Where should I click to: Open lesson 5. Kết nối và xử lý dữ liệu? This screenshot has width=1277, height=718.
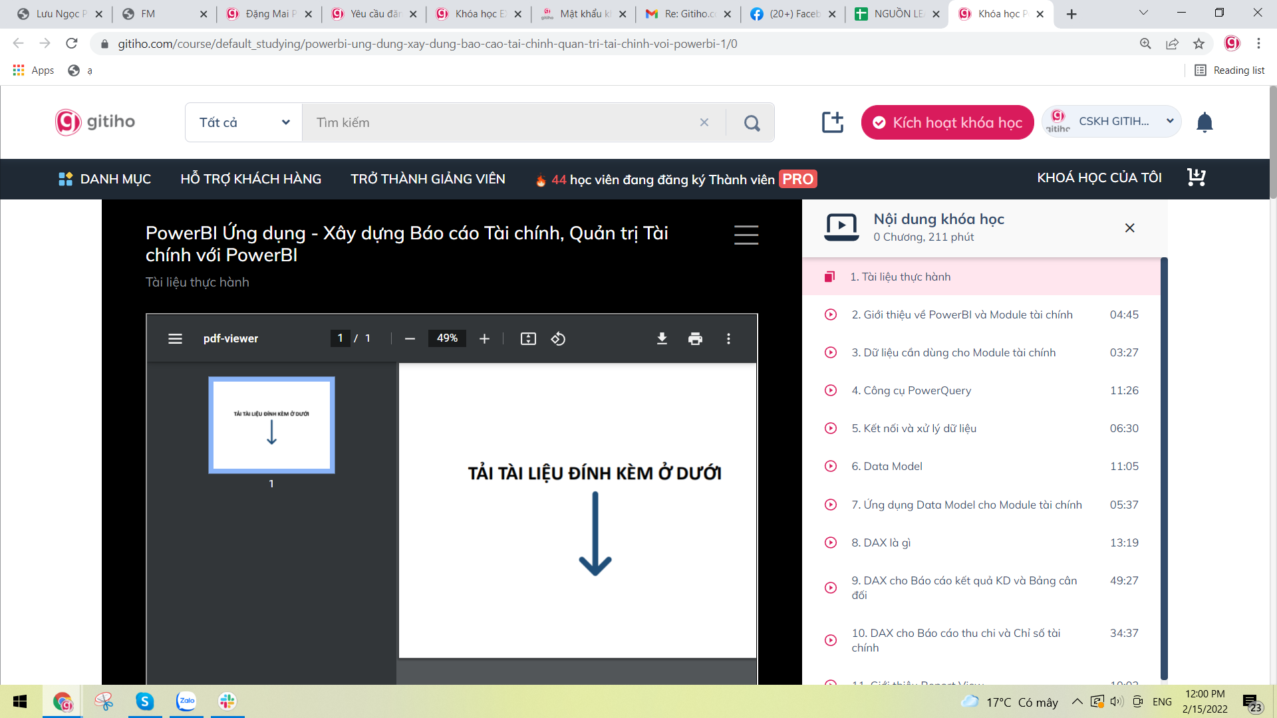(x=981, y=428)
